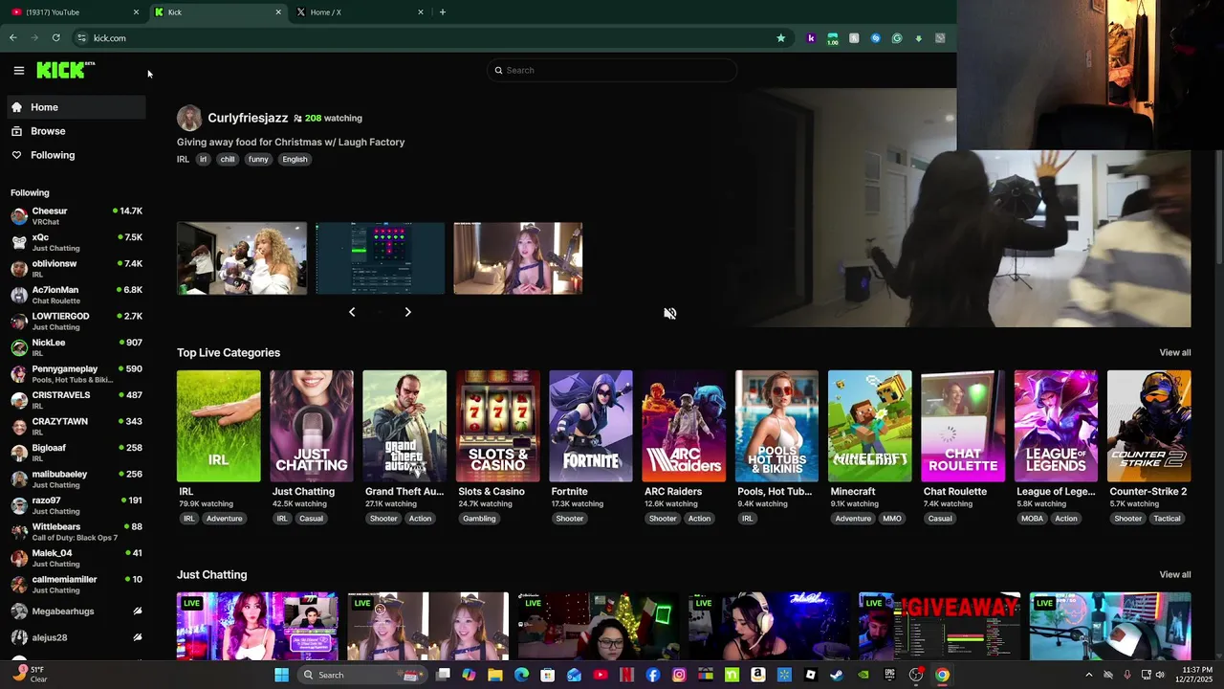Go back in browser history
Viewport: 1224px width, 689px height.
(x=13, y=38)
